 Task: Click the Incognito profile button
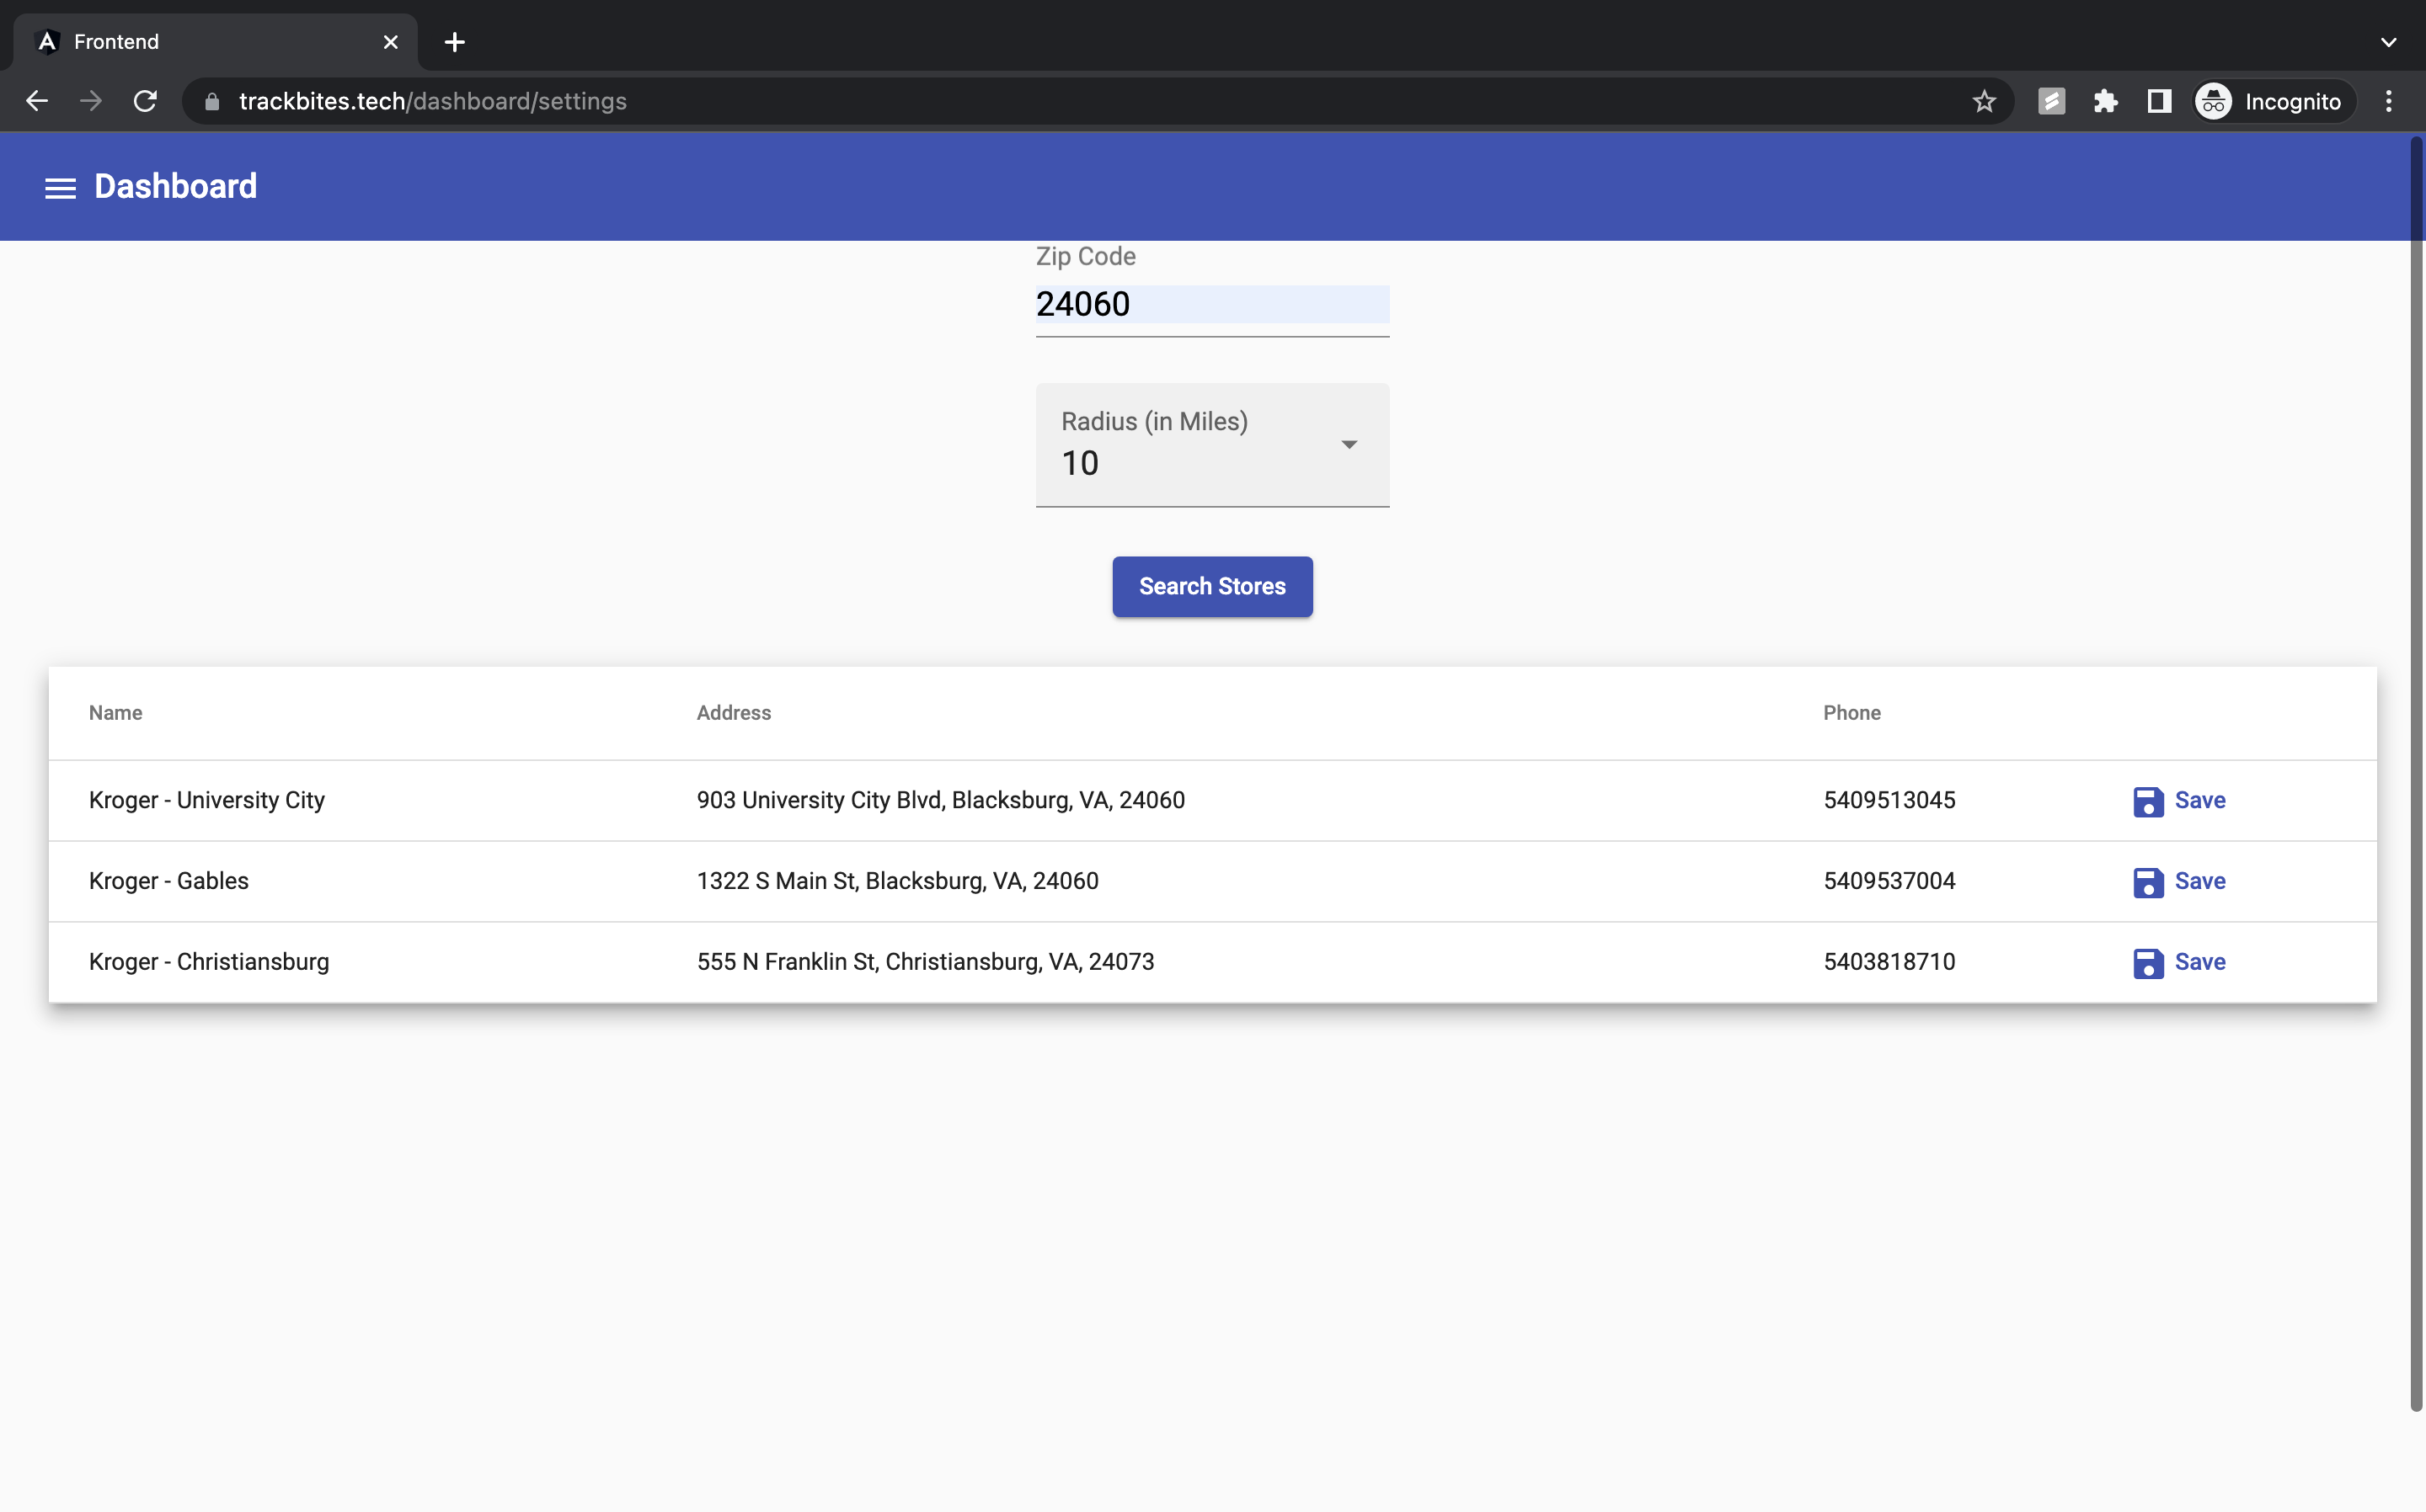pos(2268,101)
